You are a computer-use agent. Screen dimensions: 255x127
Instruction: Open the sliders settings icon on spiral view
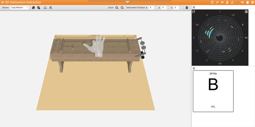coord(194,12)
